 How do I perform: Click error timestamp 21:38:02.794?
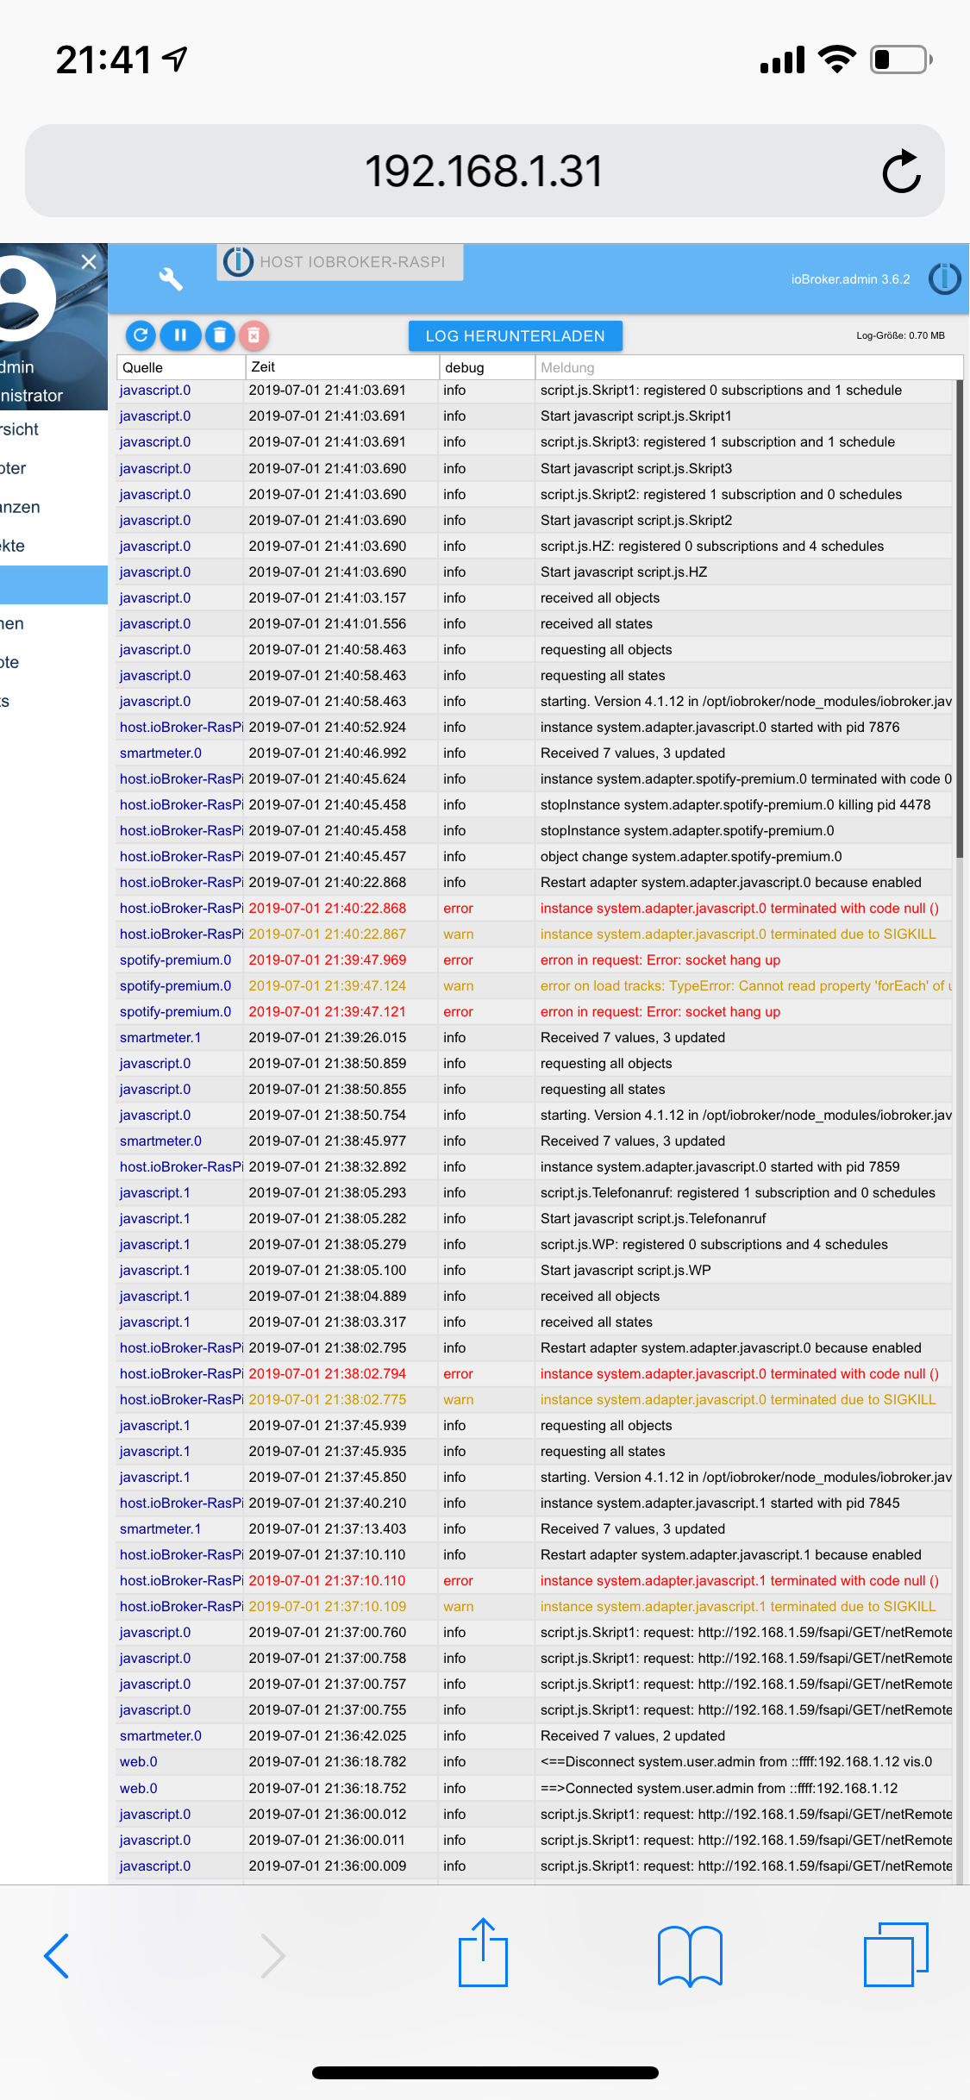[x=328, y=1374]
